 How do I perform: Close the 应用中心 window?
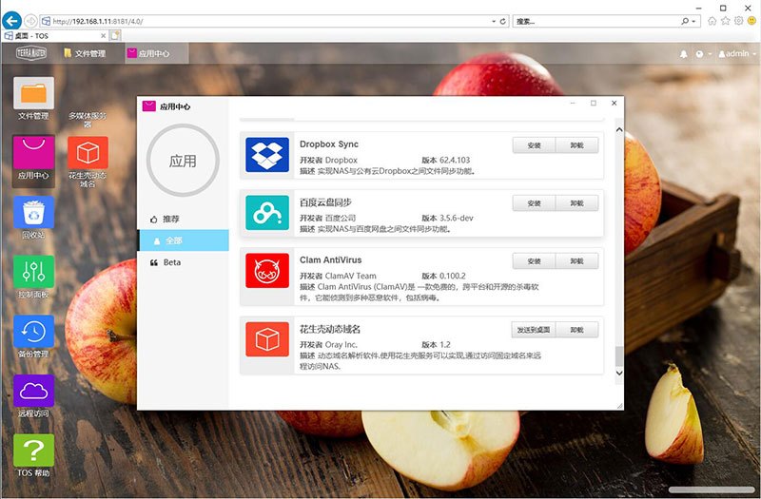614,103
